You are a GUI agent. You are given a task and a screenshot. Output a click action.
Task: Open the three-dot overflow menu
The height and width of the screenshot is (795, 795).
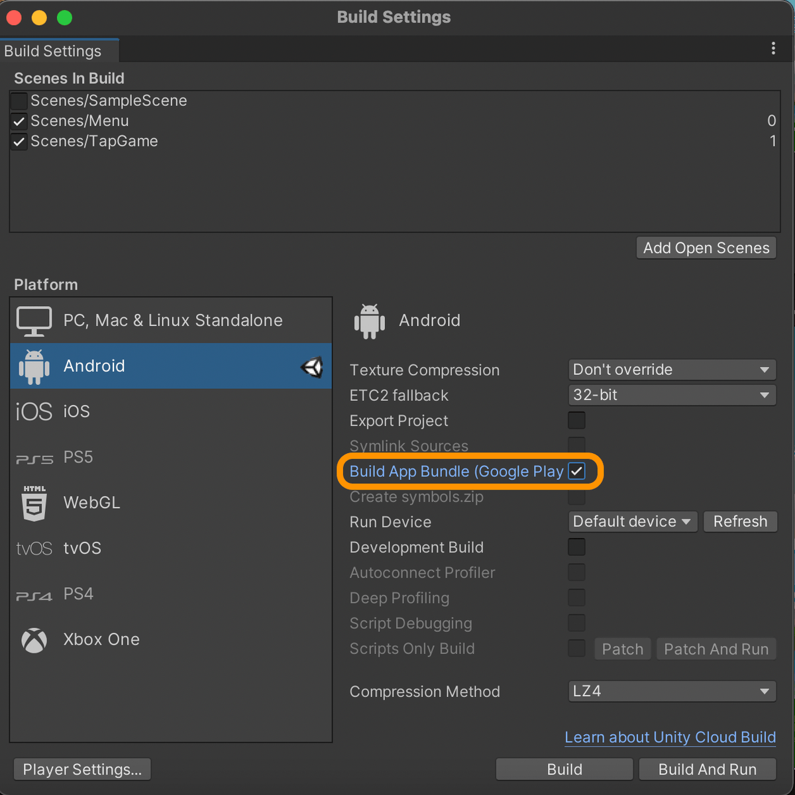[x=772, y=48]
